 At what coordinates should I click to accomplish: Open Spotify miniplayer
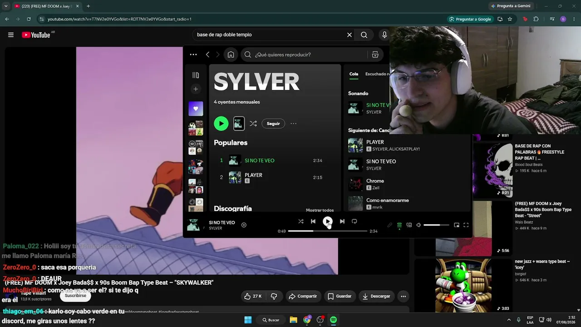click(457, 225)
